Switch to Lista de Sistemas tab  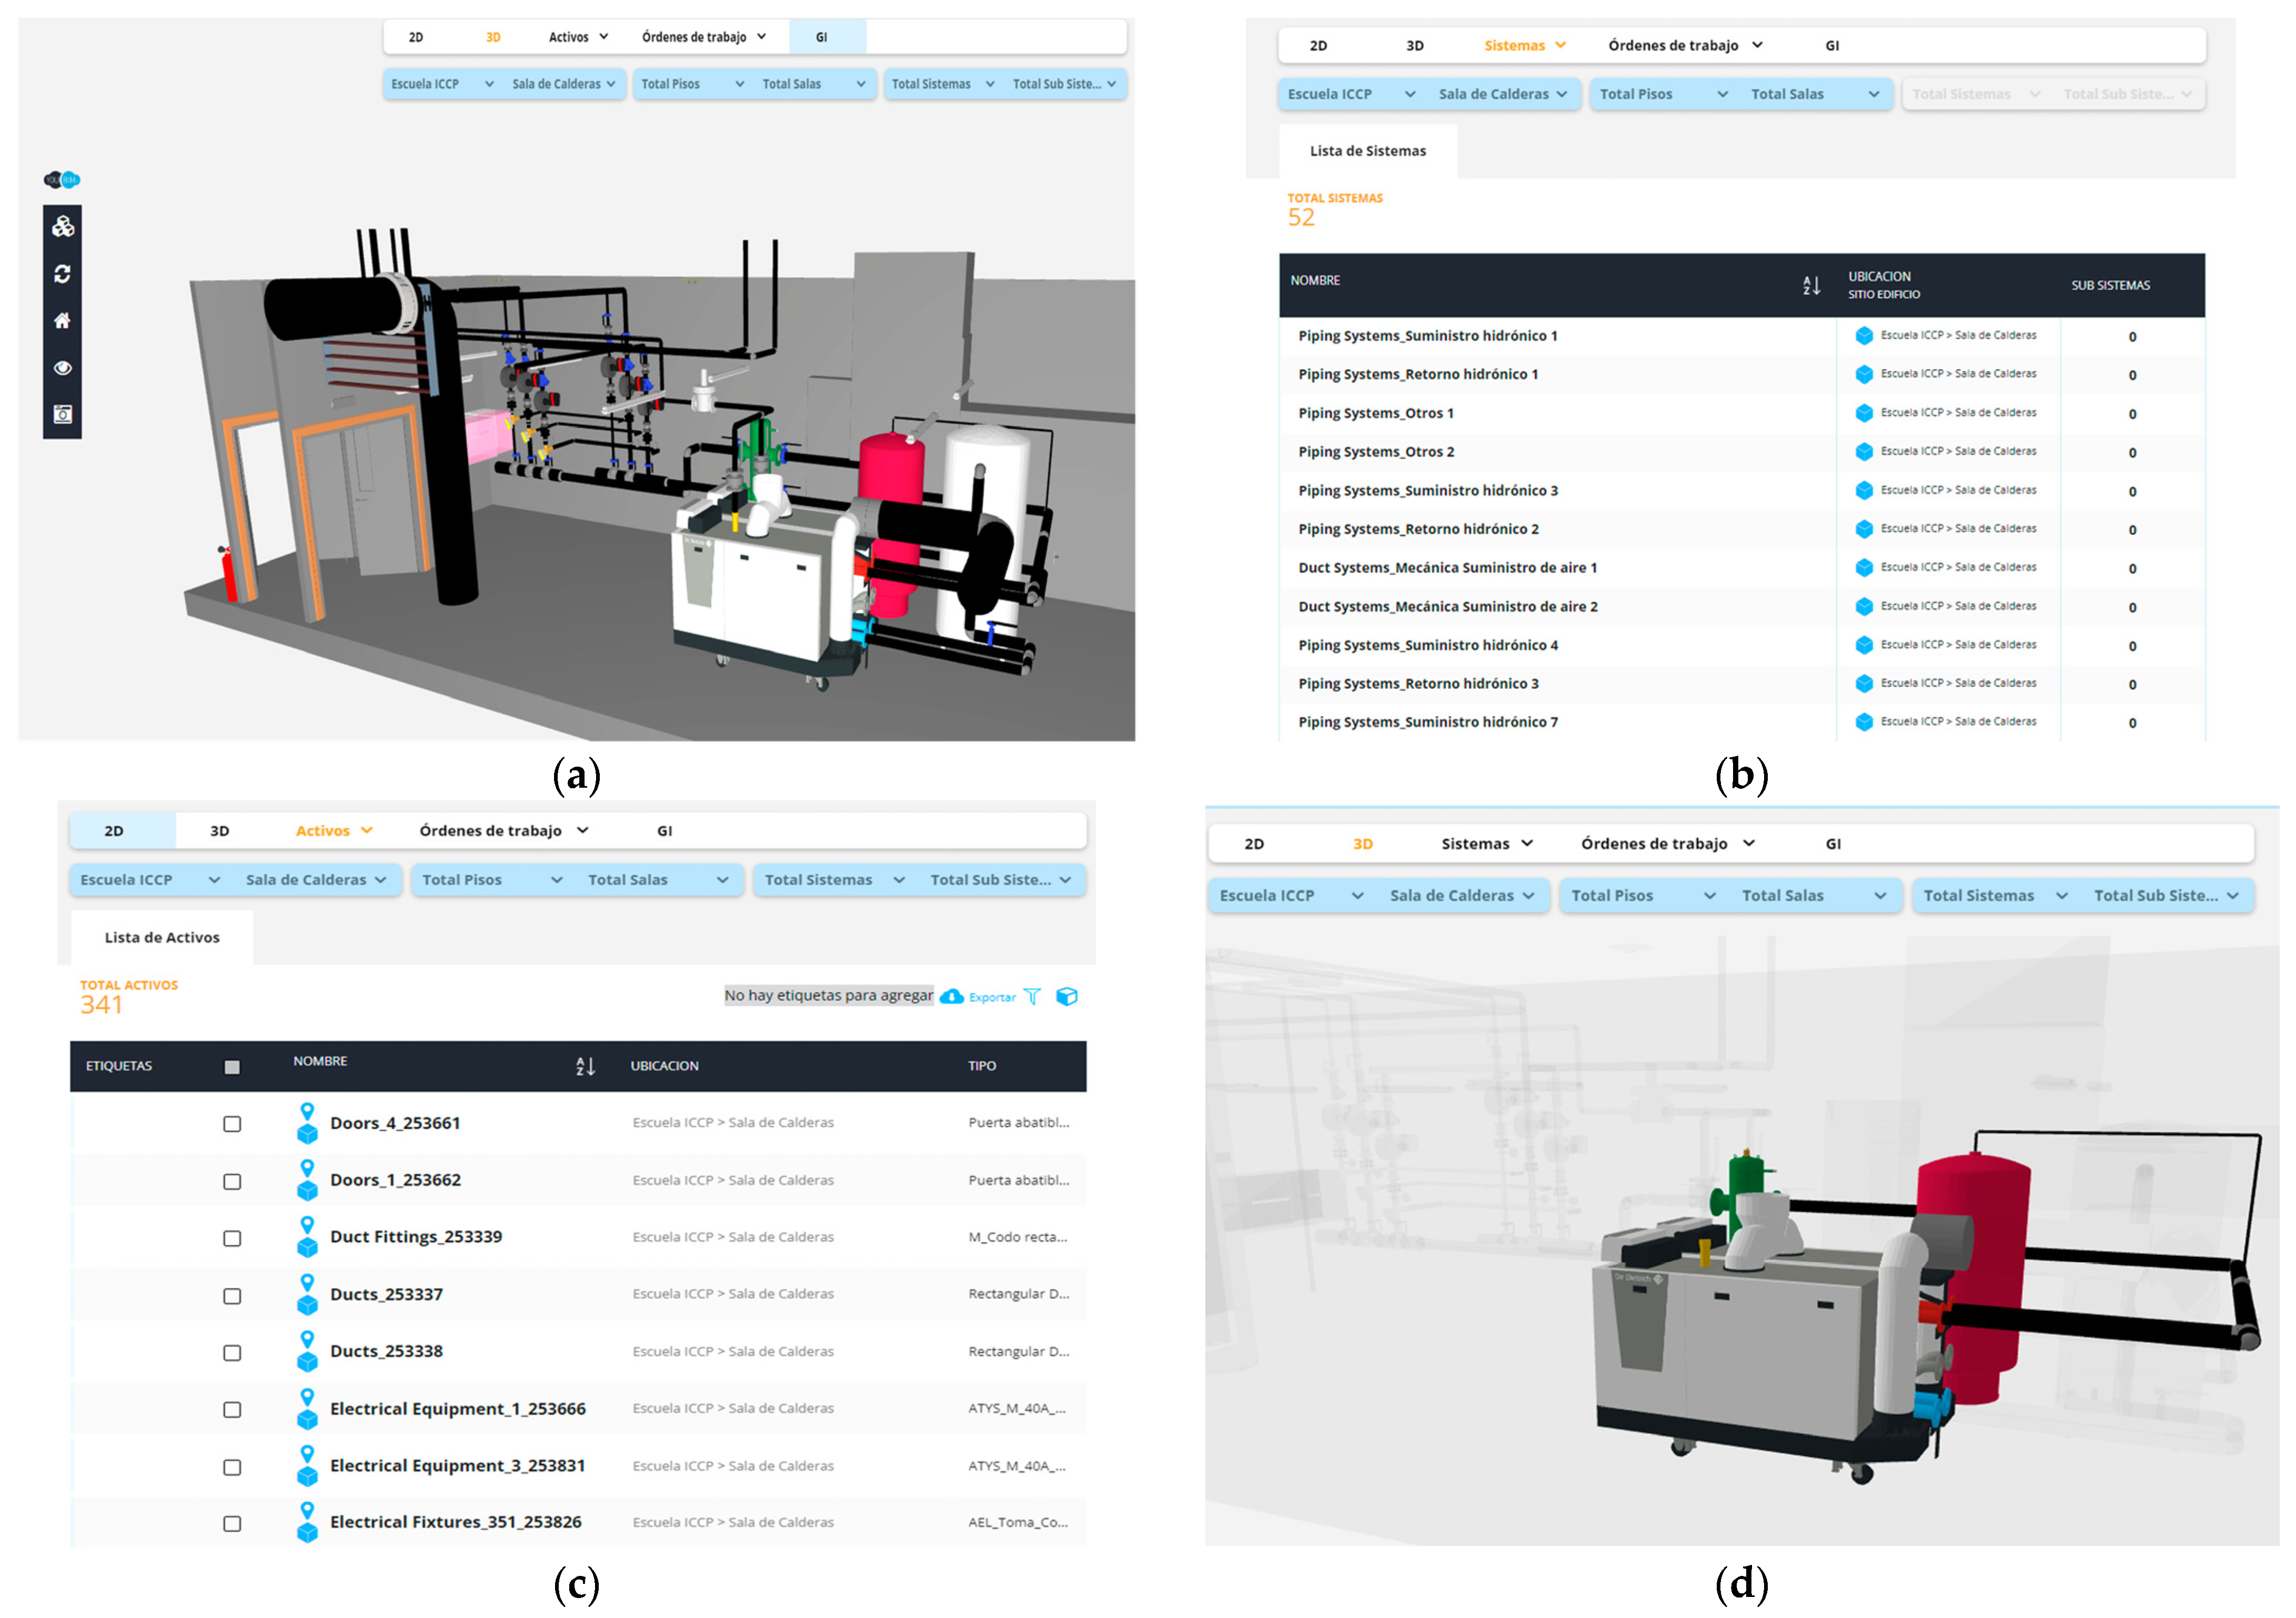[1368, 152]
